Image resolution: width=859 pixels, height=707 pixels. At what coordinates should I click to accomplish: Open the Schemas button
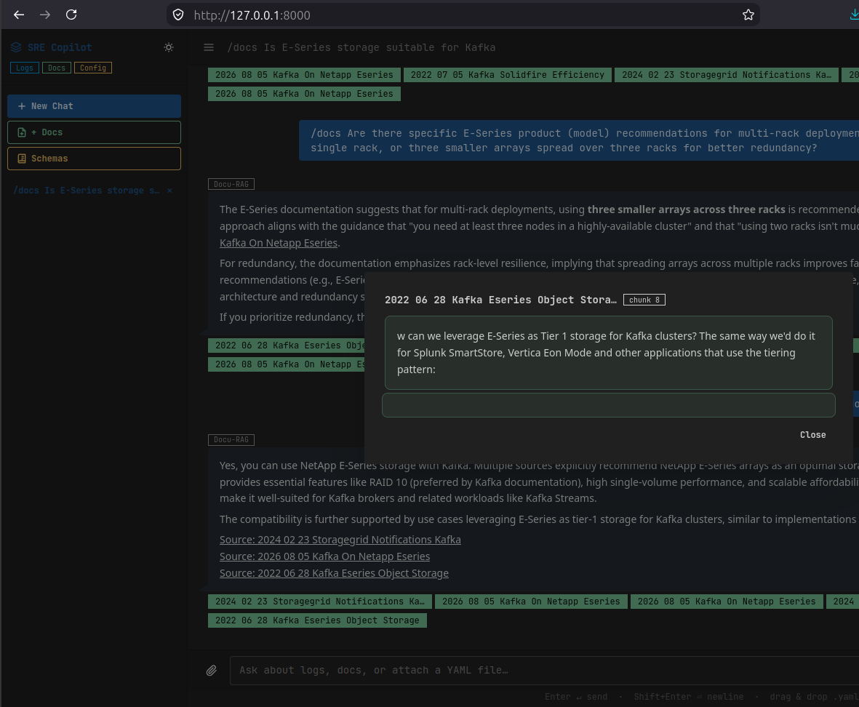click(95, 159)
